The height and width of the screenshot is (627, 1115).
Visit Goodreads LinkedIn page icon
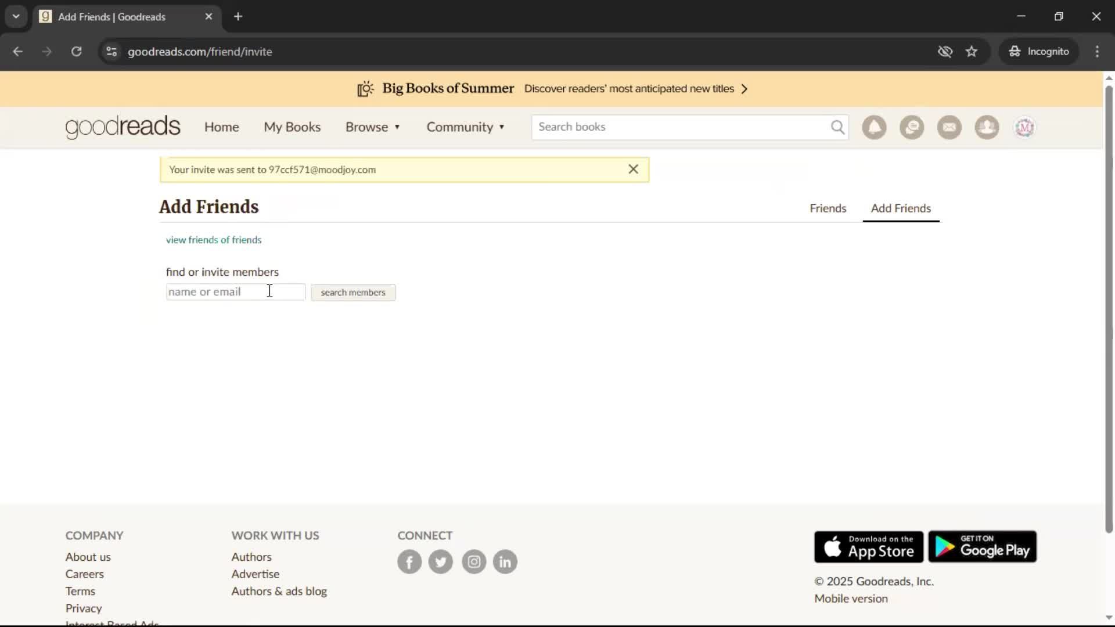coord(505,561)
